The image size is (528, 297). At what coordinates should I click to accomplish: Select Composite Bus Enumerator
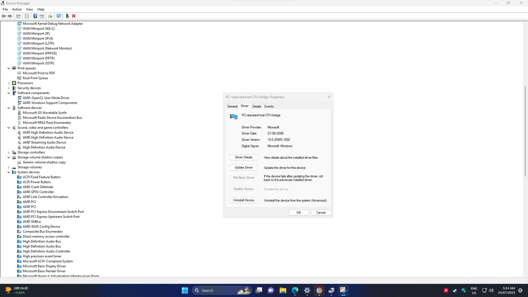(x=42, y=231)
